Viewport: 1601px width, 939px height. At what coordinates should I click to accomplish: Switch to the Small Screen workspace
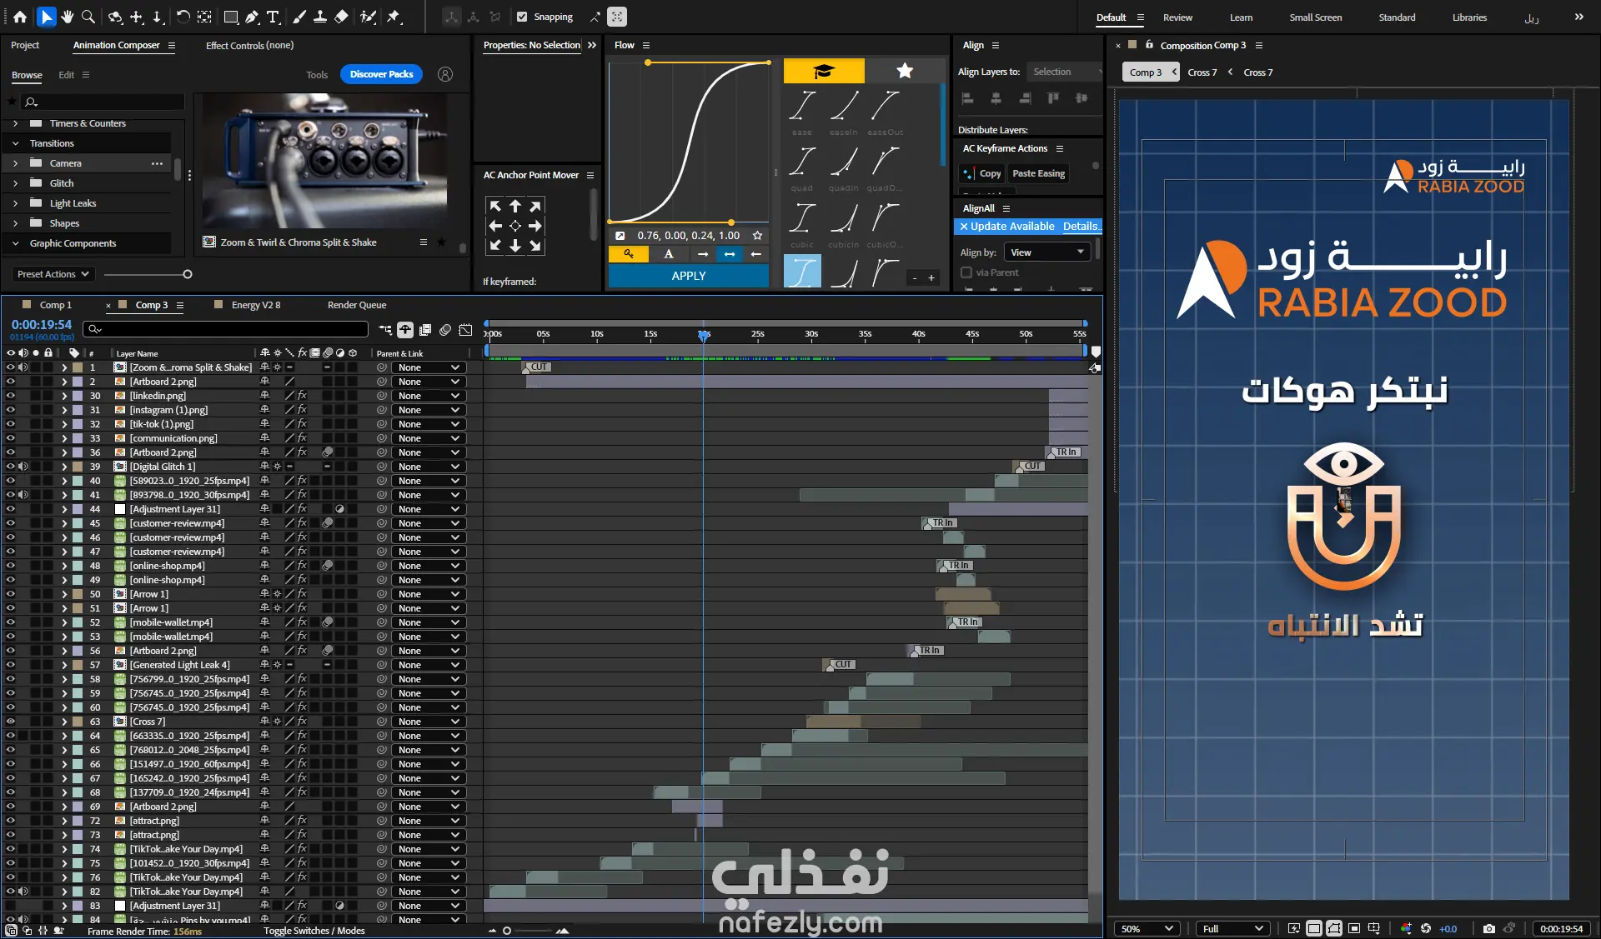tap(1315, 17)
